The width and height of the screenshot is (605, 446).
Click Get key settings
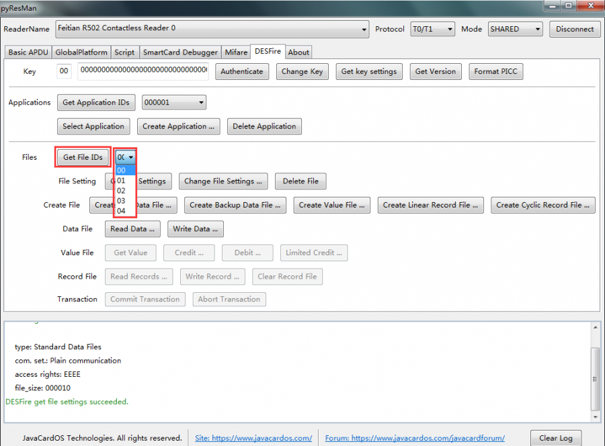pos(369,71)
